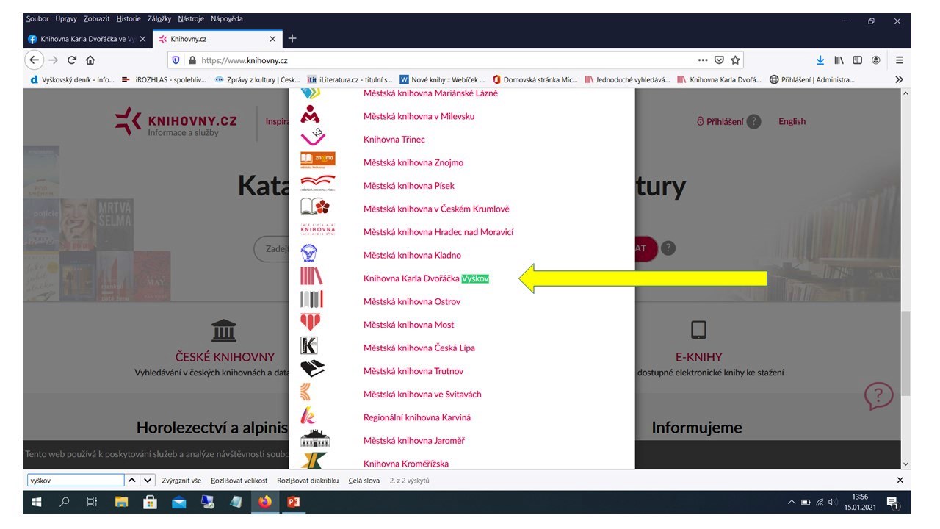Click the Městská knihovna Znojmo logo
The image size is (940, 529).
pyautogui.click(x=318, y=160)
